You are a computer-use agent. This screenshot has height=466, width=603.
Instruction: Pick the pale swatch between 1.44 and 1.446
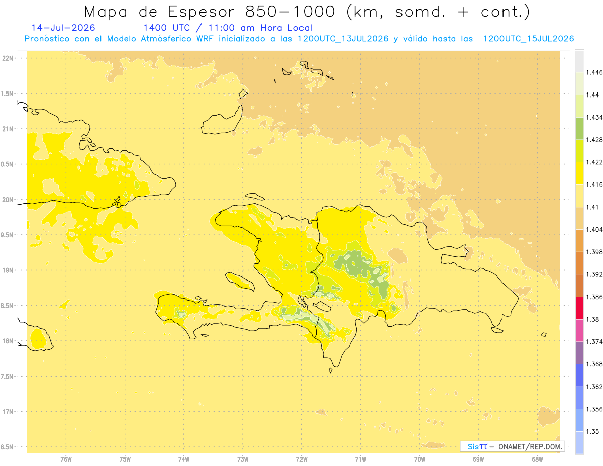(x=579, y=83)
